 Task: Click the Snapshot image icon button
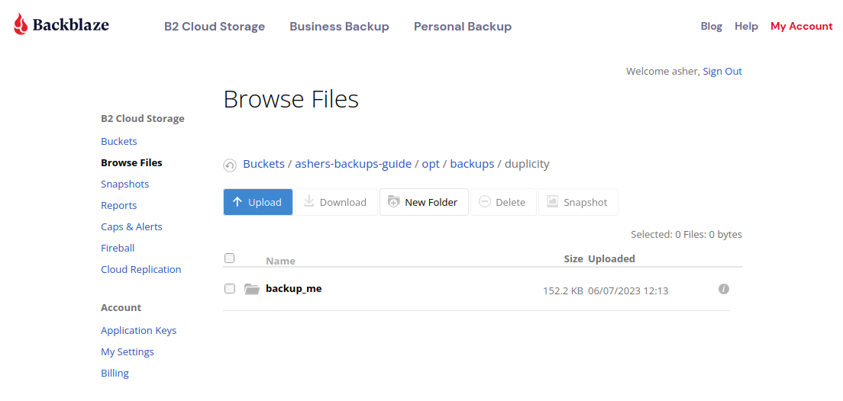point(578,202)
